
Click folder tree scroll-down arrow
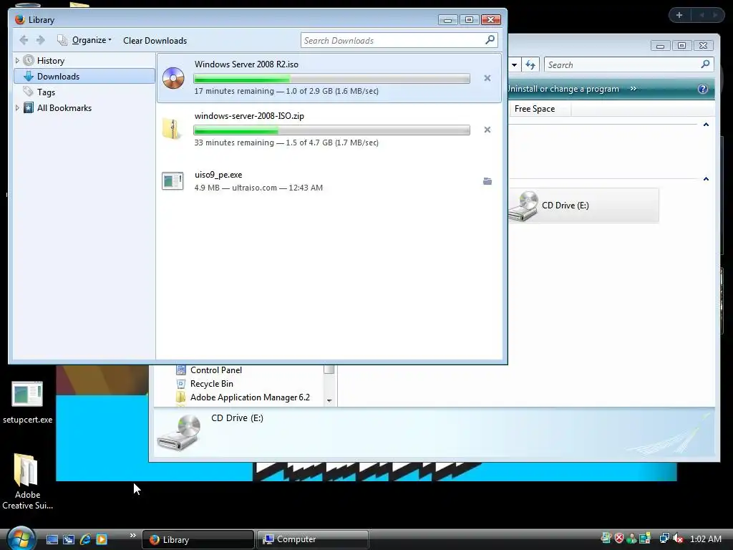pos(329,400)
